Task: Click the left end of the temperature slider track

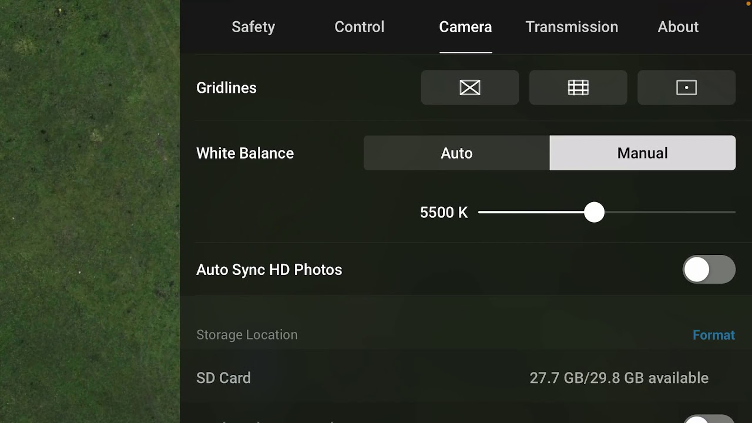Action: click(x=482, y=212)
